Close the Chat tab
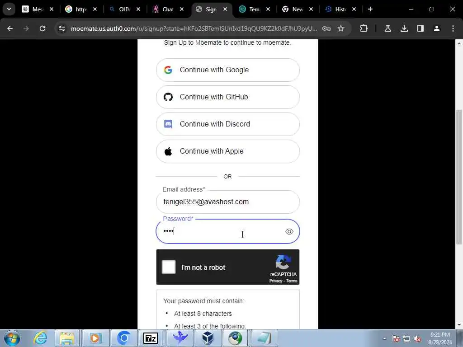 pos(182,9)
